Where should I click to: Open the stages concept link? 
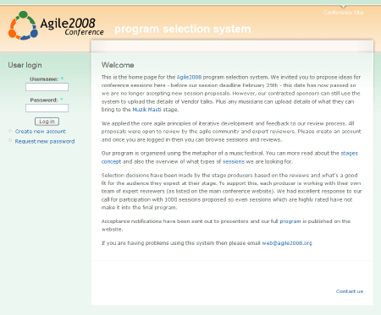(x=350, y=153)
